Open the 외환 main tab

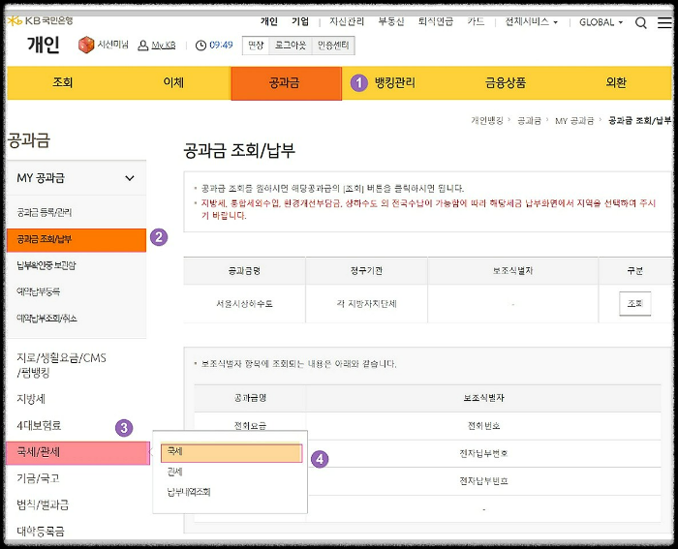(616, 82)
